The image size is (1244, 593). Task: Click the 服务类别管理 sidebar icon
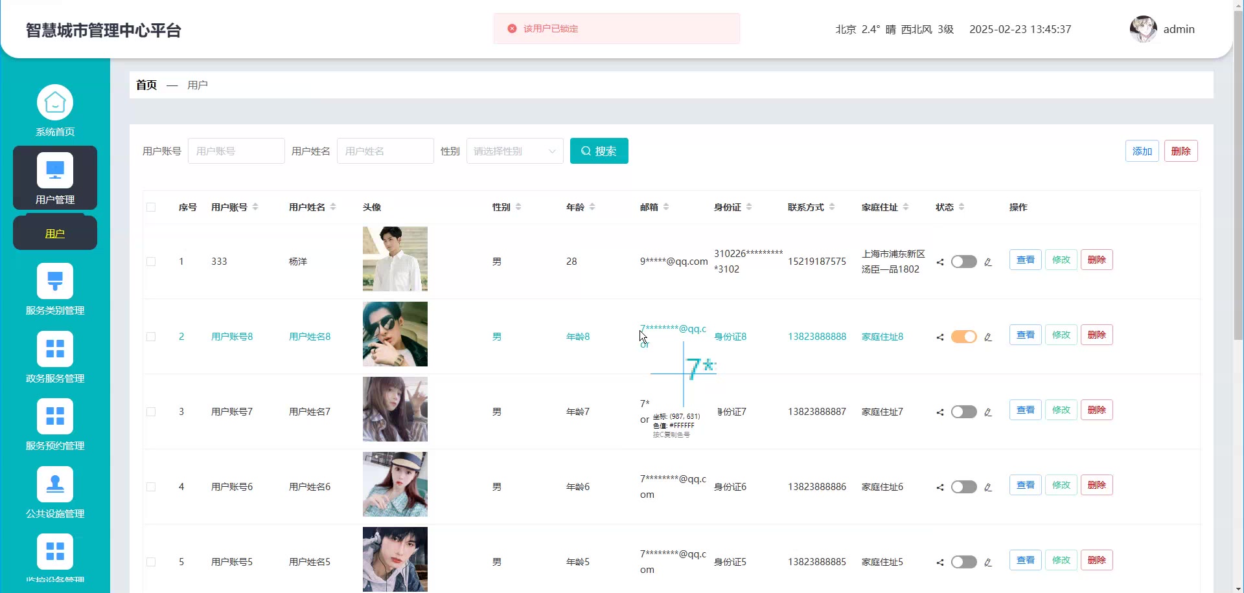[55, 282]
